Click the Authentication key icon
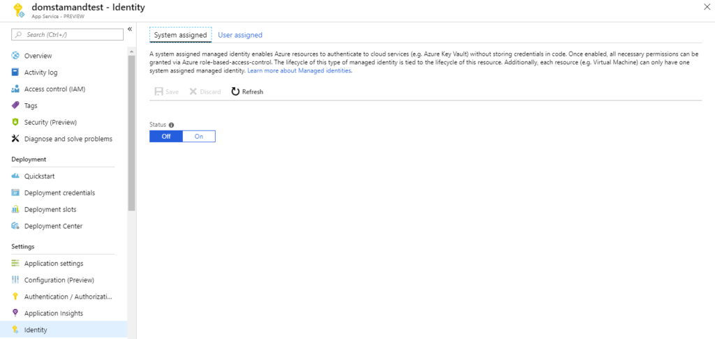This screenshot has width=715, height=339. 15,296
